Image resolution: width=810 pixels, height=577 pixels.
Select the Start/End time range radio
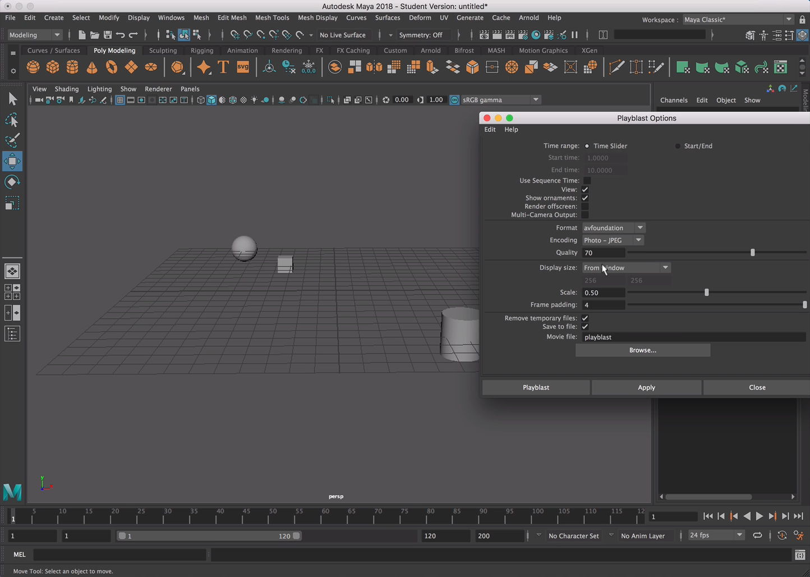point(678,146)
